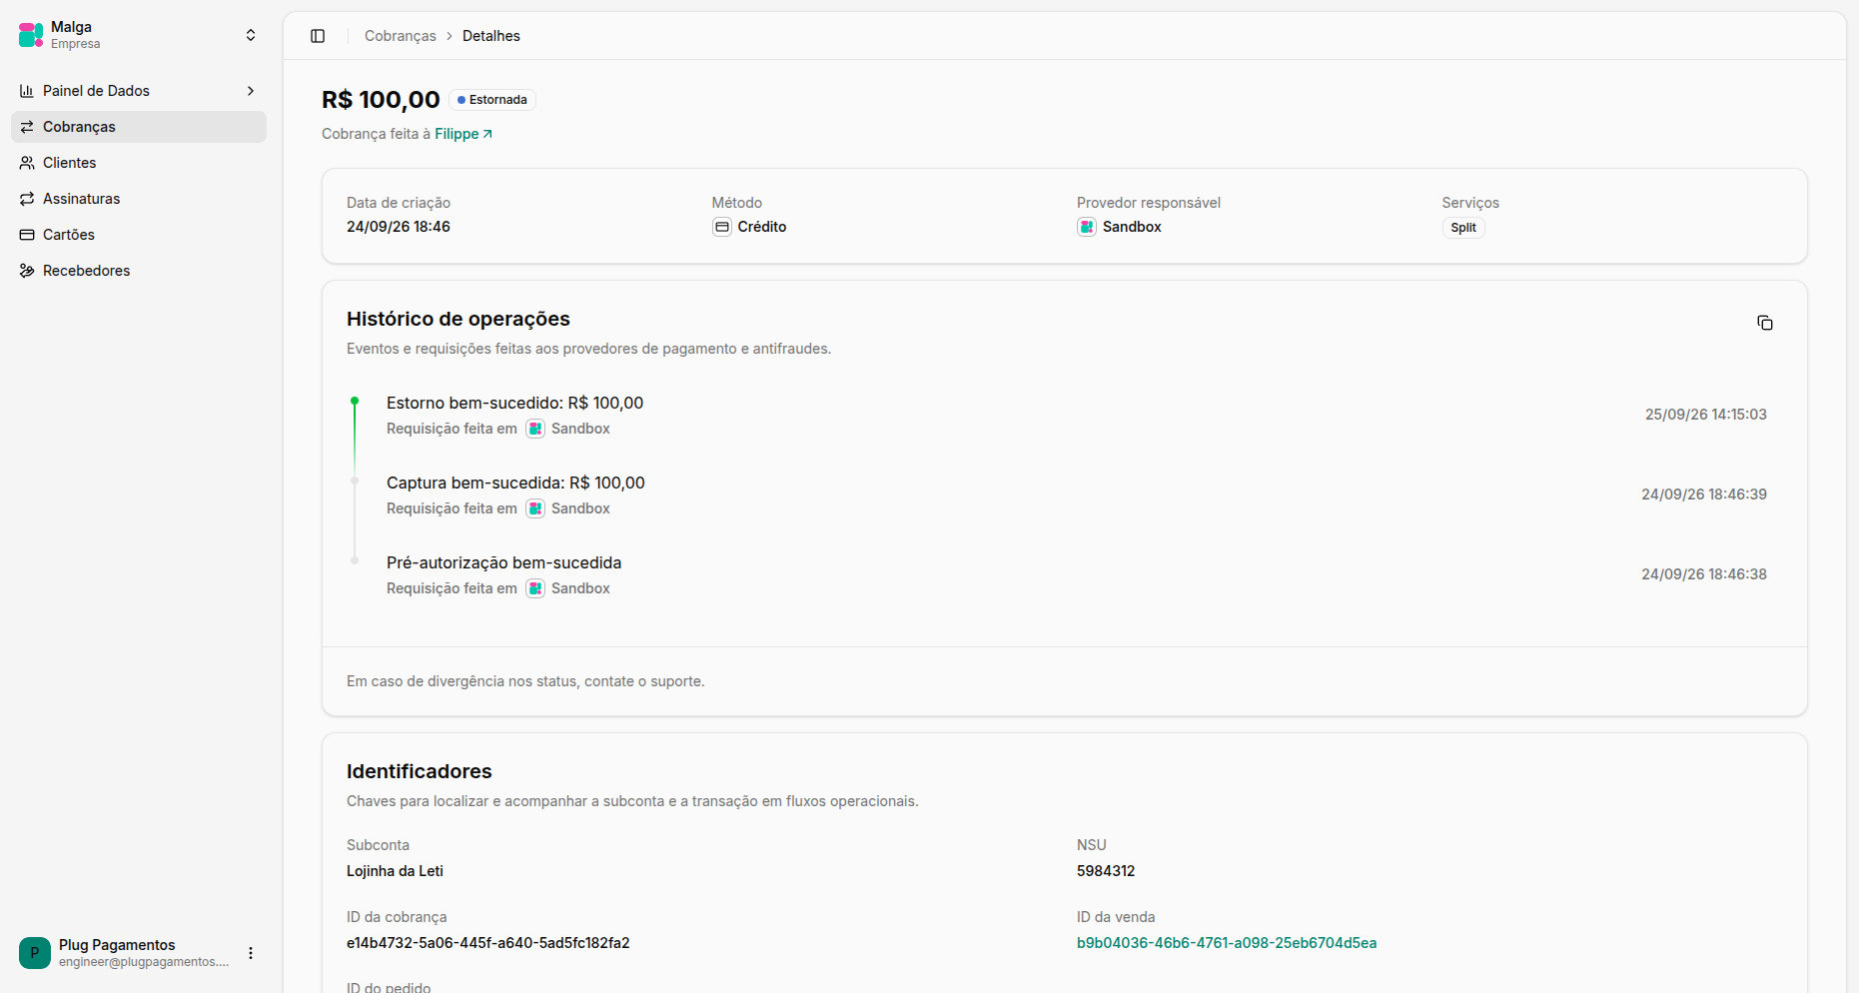Navigate to Cobranças breadcrumb
The image size is (1859, 993).
(x=401, y=36)
